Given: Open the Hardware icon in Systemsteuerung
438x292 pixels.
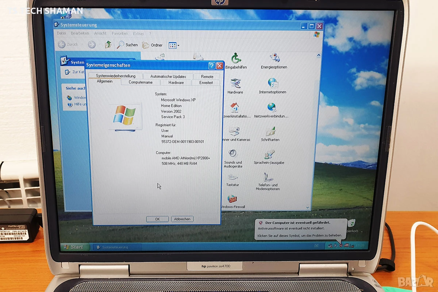Looking at the screenshot, I should pyautogui.click(x=235, y=86).
